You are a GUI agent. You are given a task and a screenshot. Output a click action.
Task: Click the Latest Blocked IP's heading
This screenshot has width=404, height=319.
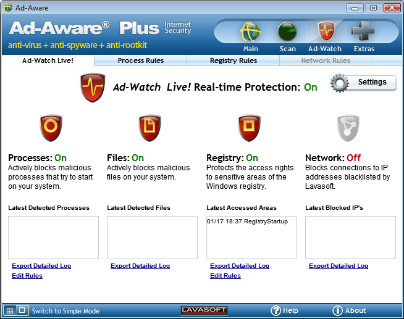pyautogui.click(x=334, y=207)
